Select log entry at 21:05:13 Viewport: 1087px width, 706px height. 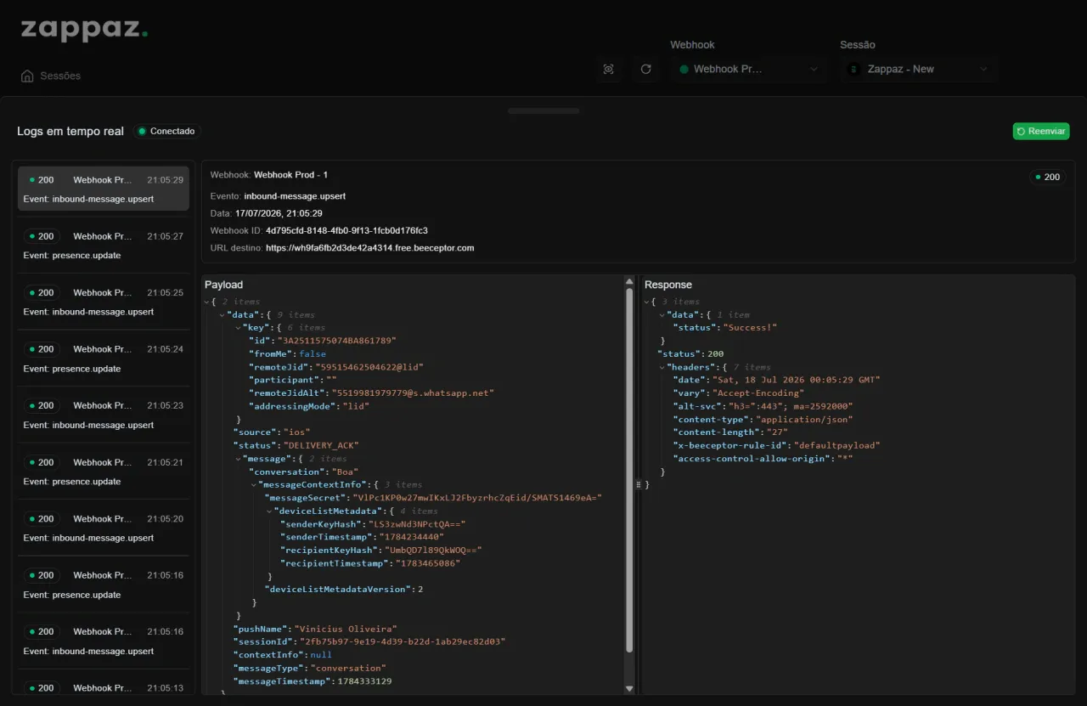pos(104,687)
